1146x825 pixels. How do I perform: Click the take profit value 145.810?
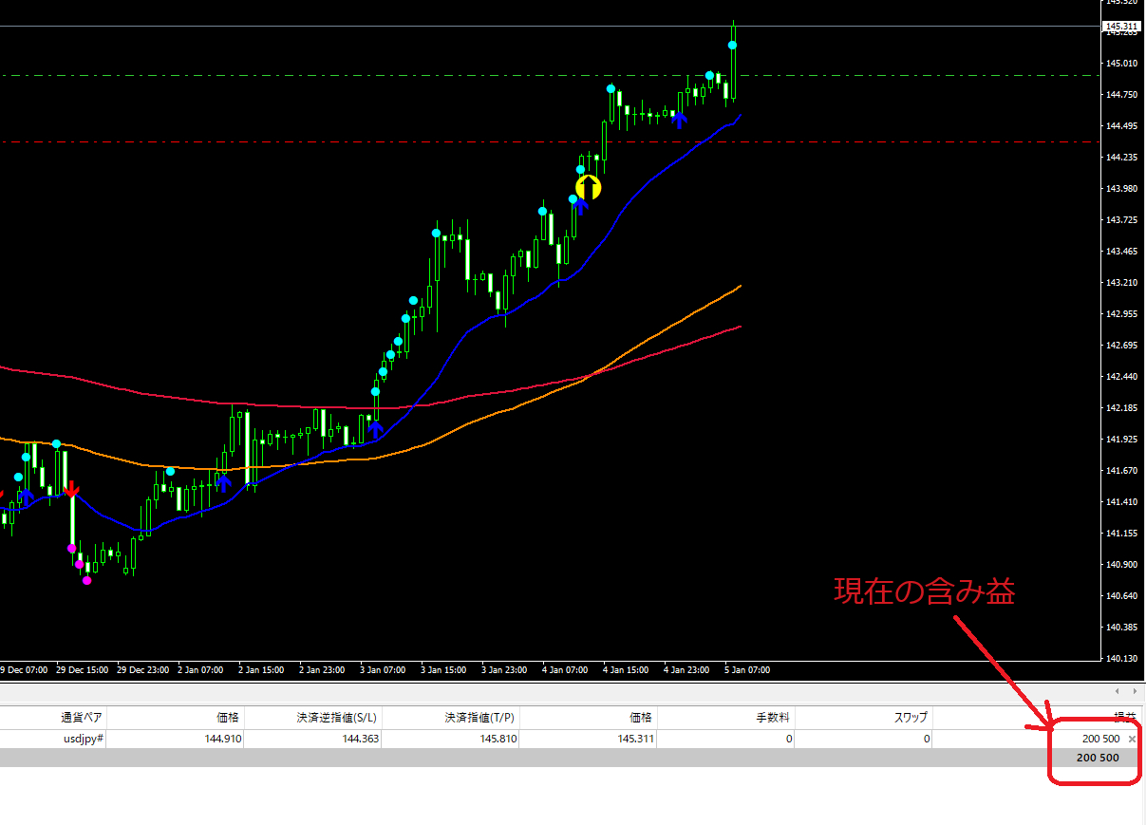click(498, 739)
